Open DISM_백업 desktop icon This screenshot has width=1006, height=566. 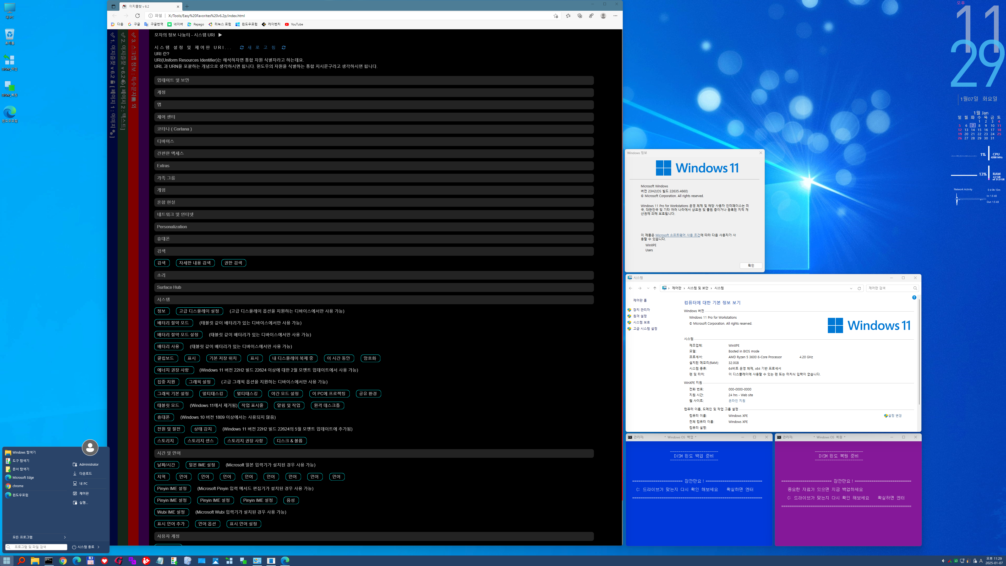[10, 63]
